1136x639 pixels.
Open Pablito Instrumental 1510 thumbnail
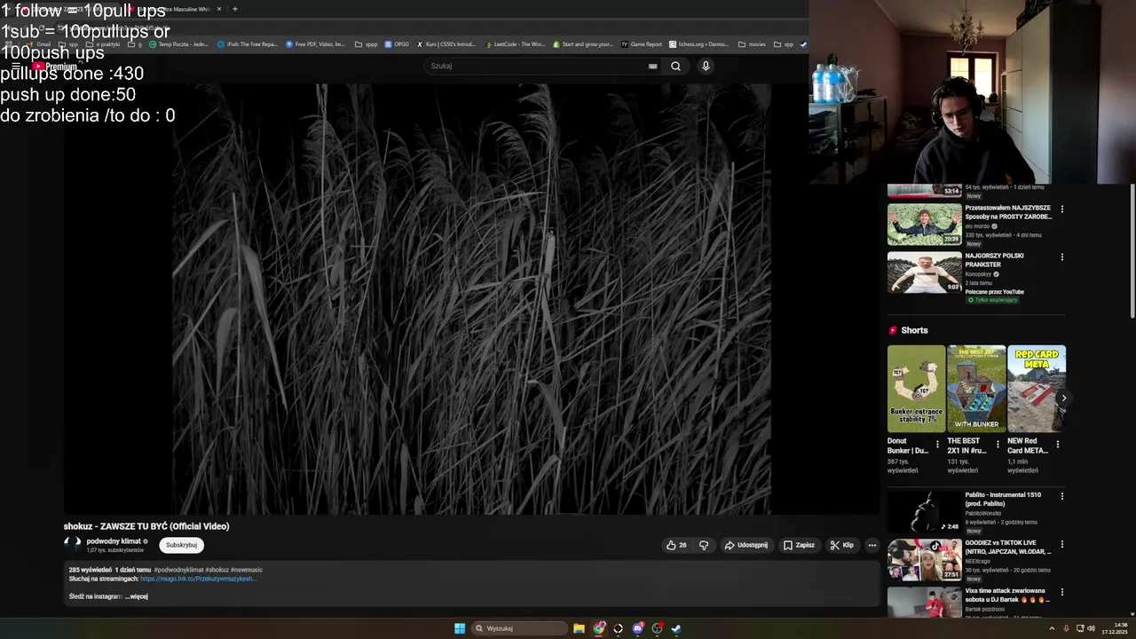point(924,511)
